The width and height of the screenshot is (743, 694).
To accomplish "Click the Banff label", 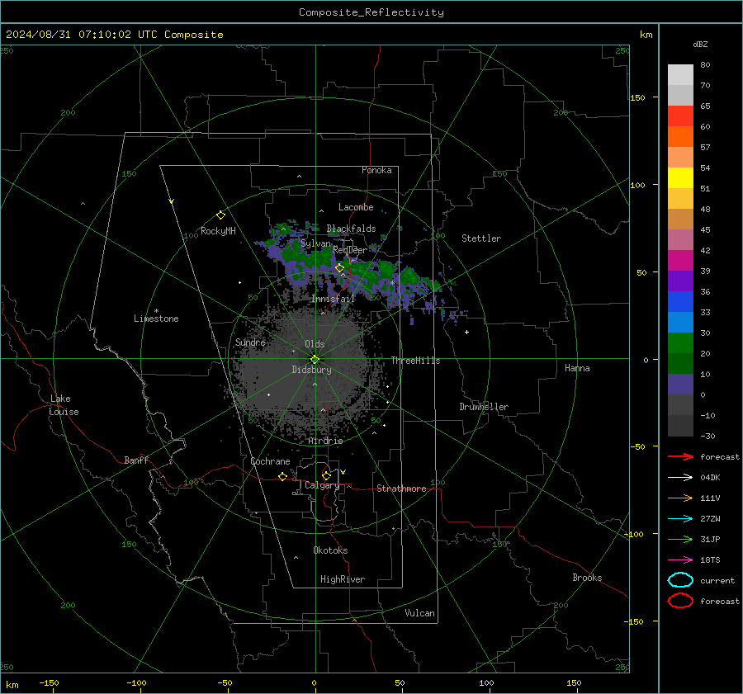I will [x=136, y=460].
